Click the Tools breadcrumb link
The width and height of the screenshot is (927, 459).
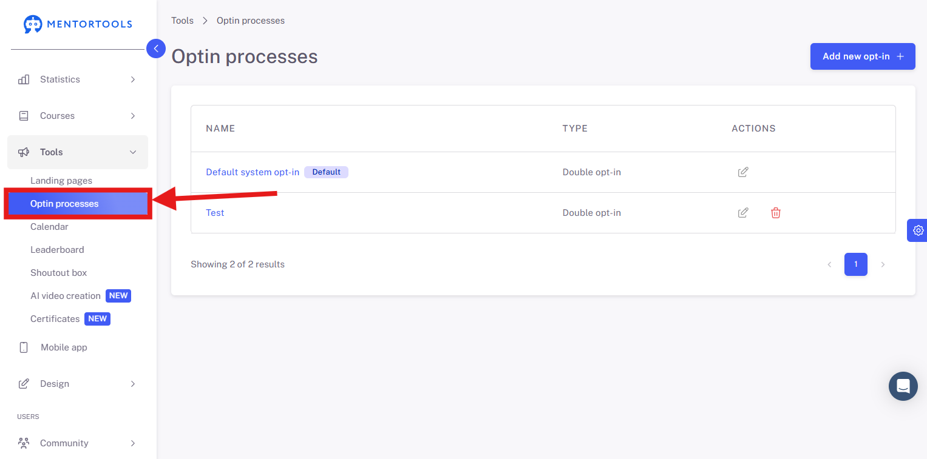(182, 21)
